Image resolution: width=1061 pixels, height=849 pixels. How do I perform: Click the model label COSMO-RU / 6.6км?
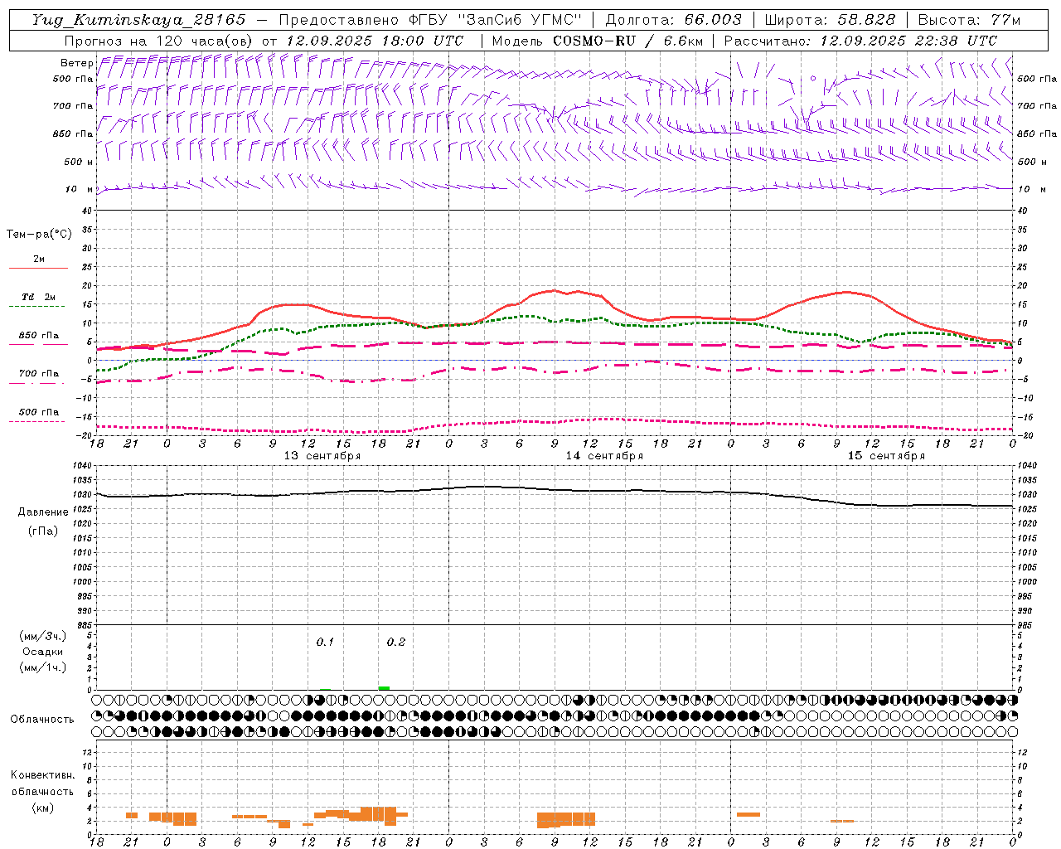pos(627,41)
